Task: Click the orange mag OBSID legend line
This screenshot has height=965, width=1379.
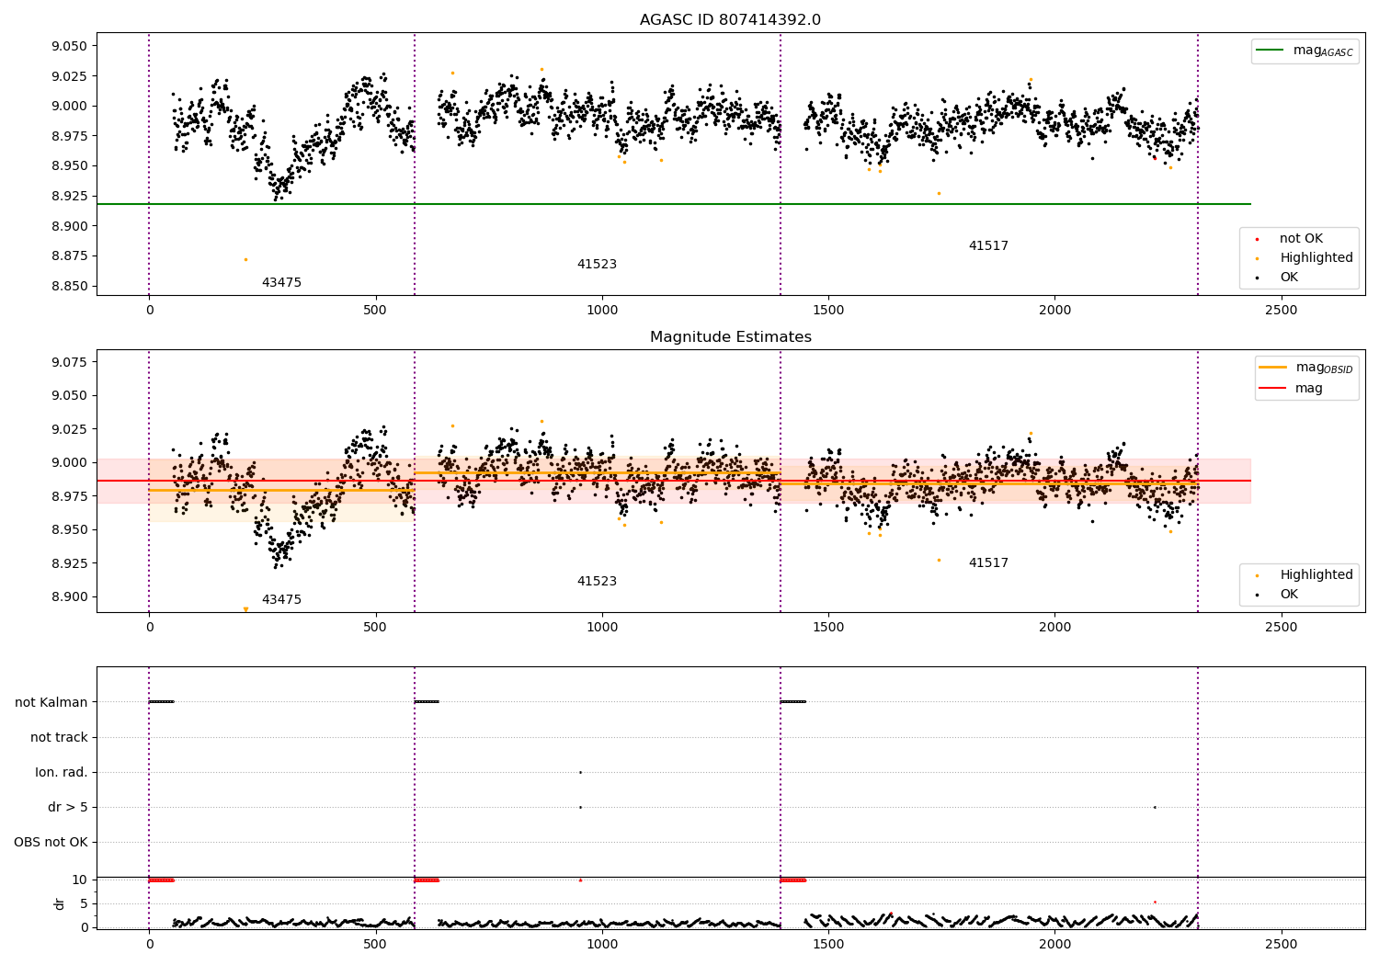Action: pos(1273,368)
